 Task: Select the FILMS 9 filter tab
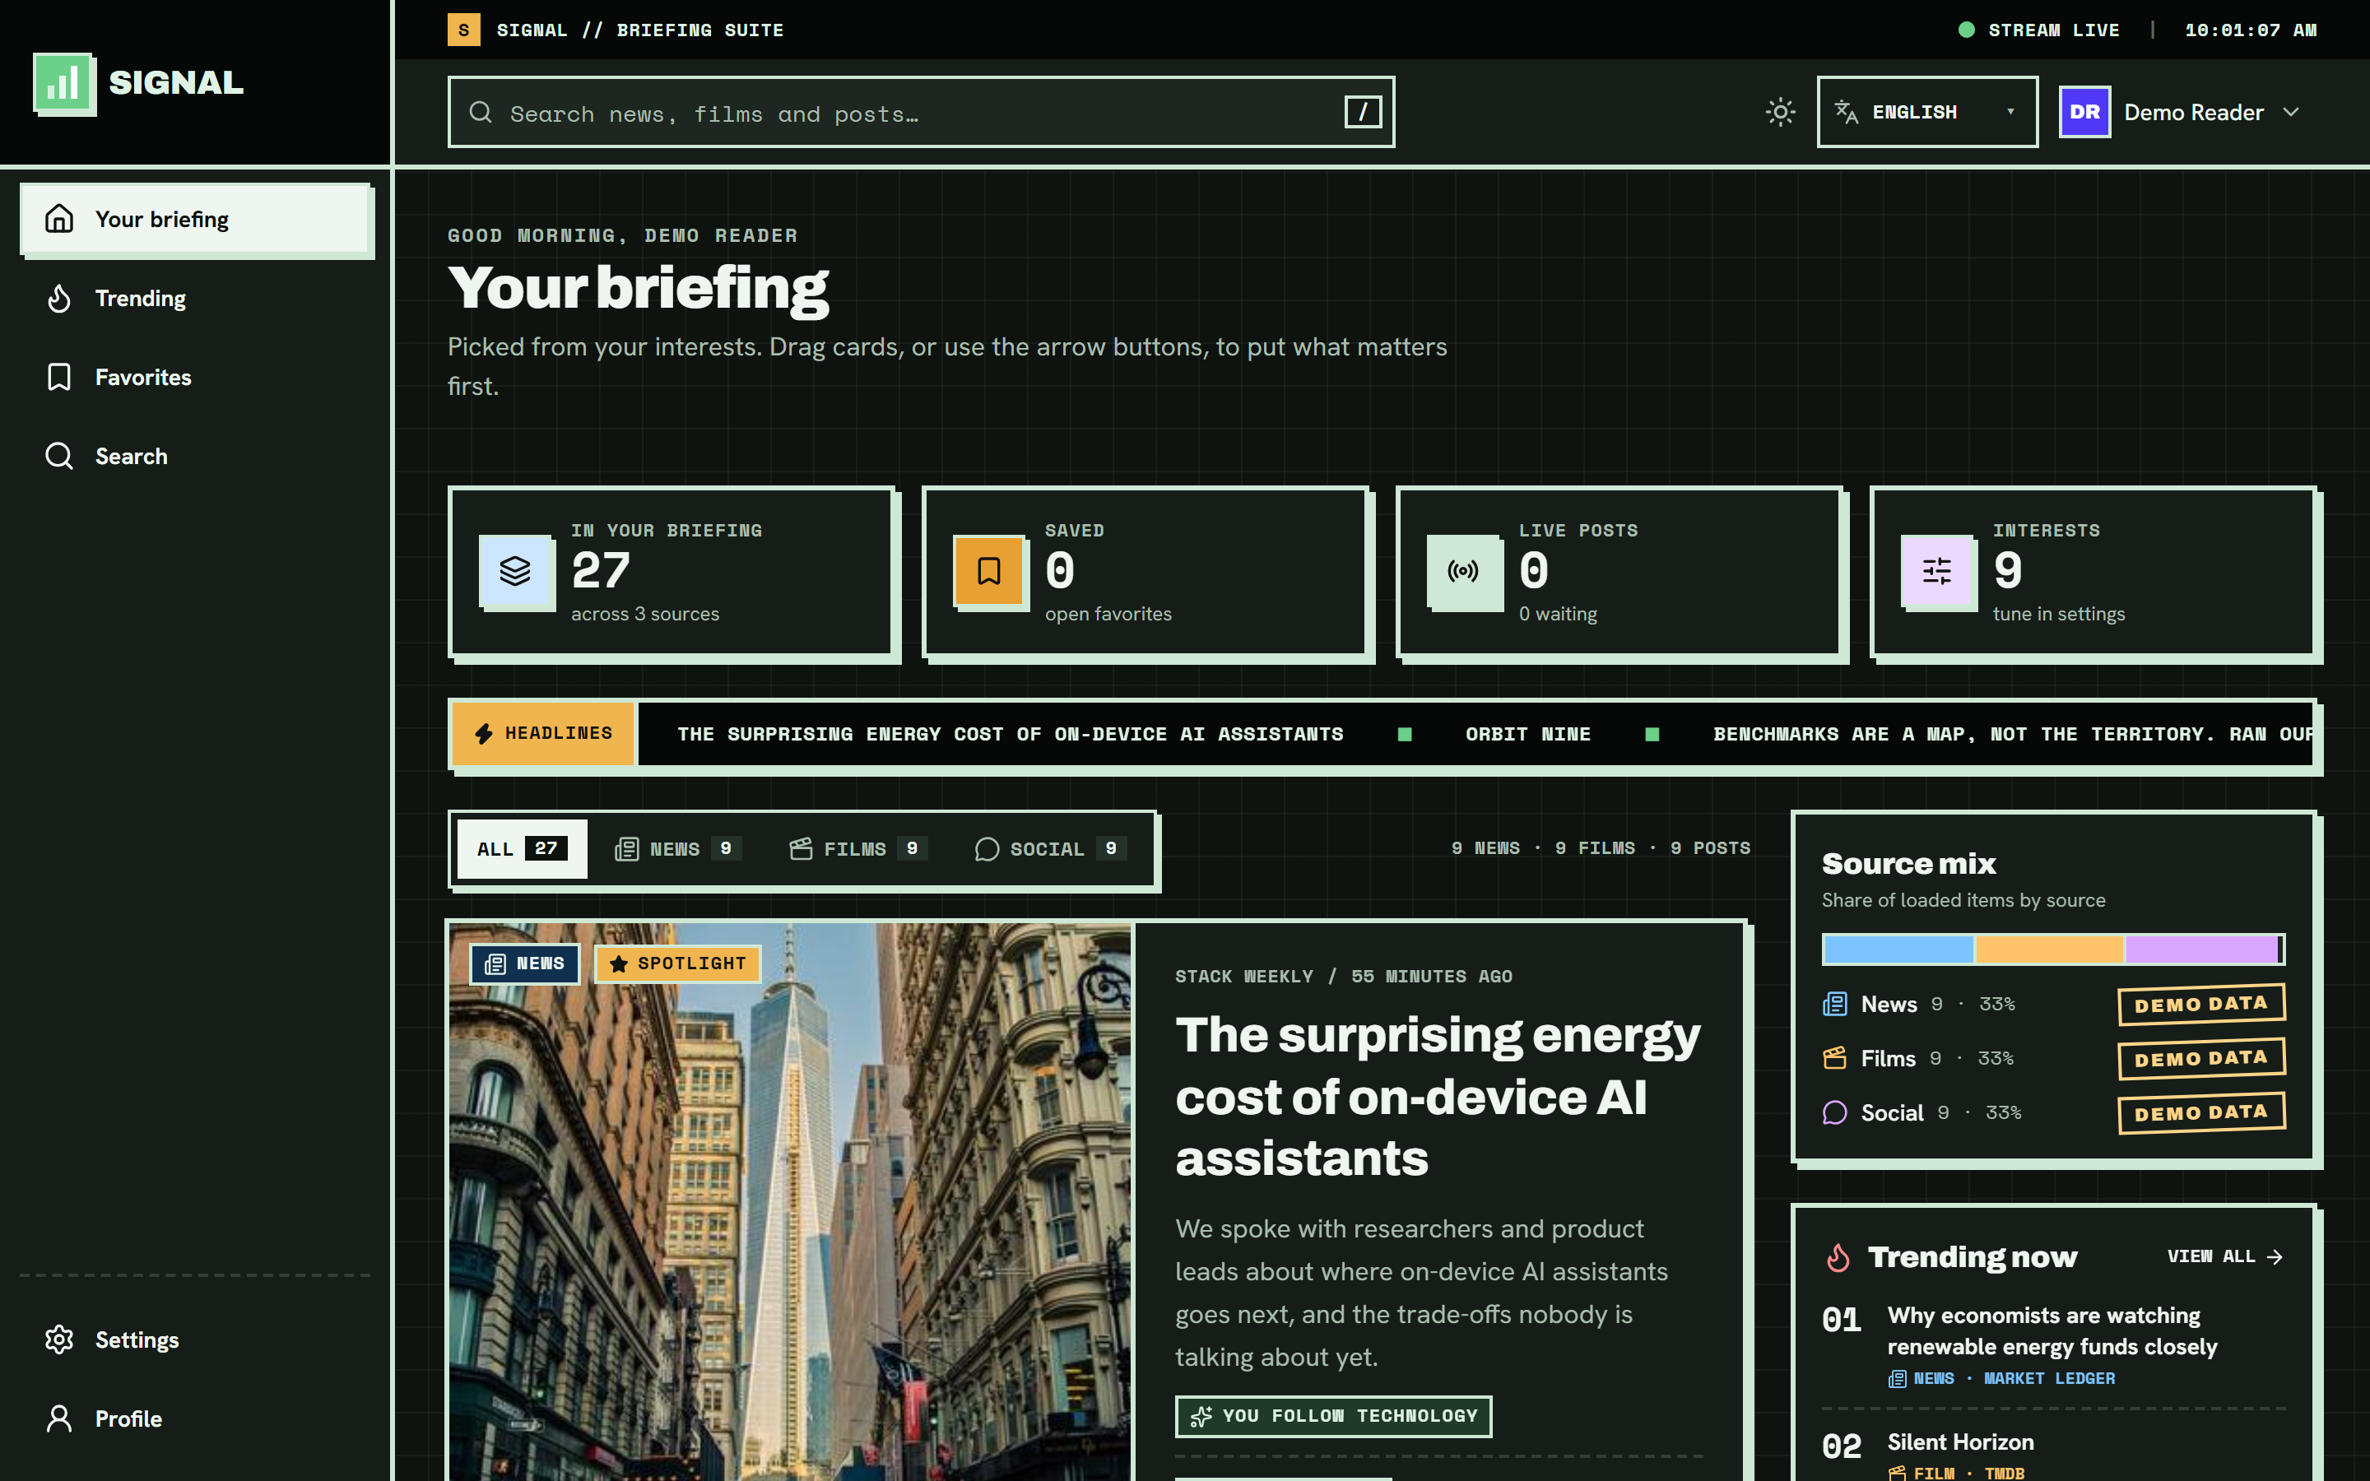point(858,849)
